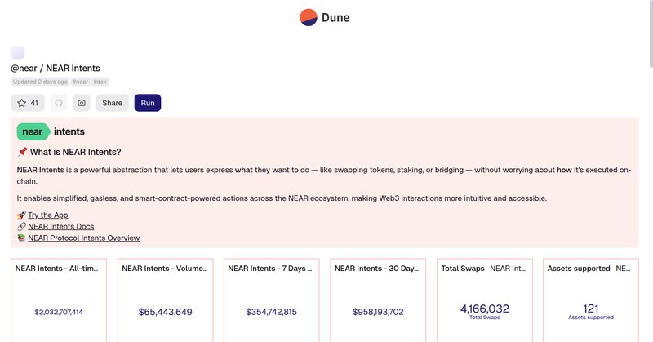Click the books emoji icon
The width and height of the screenshot is (653, 342).
tap(22, 238)
